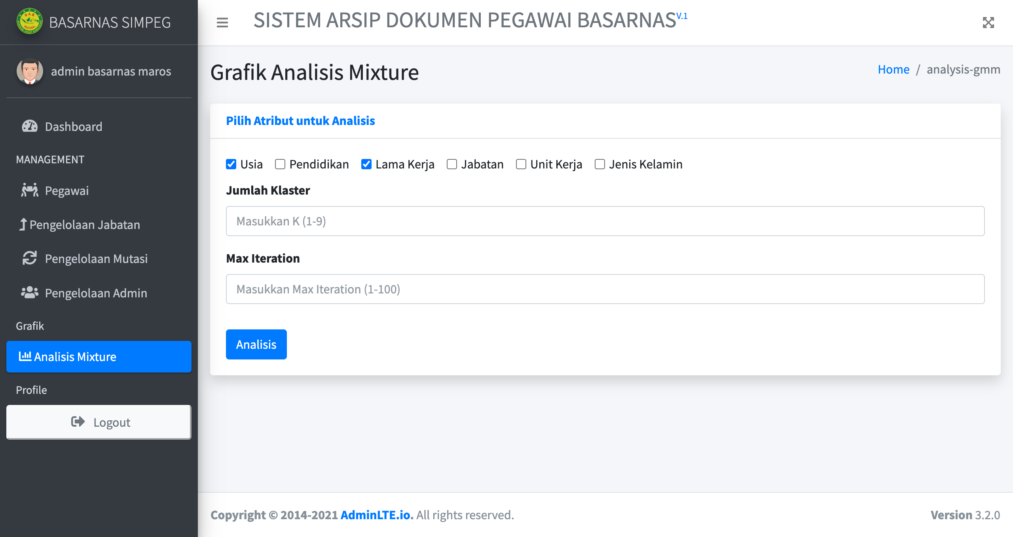
Task: Follow the Home breadcrumb link
Action: click(x=893, y=70)
